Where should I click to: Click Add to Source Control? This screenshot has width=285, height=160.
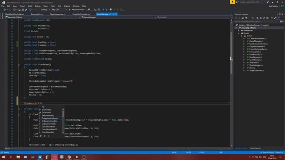pyautogui.click(x=272, y=152)
